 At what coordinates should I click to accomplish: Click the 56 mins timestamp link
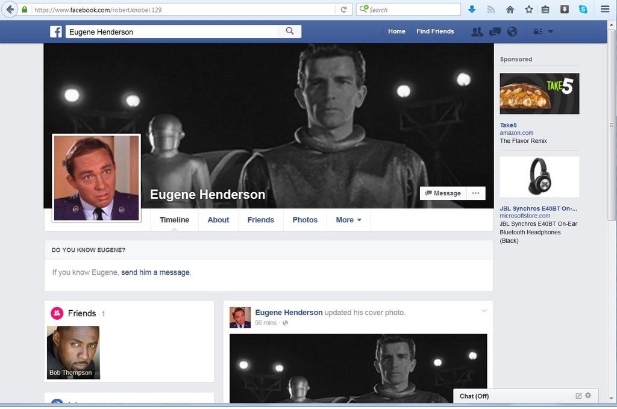point(266,323)
